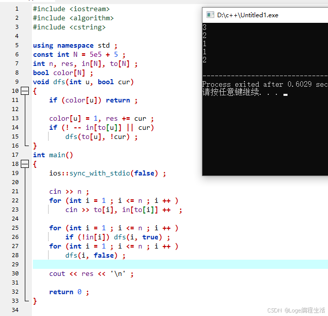Click the dfs(i, false) line

[x=95, y=256]
